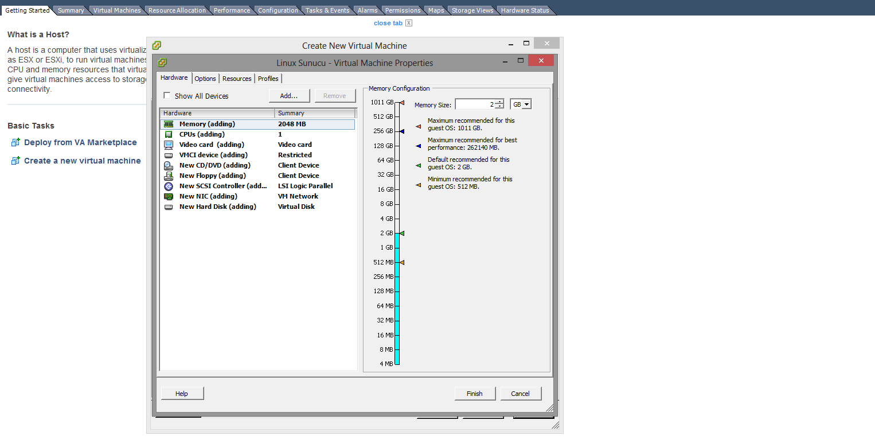The image size is (875, 447).
Task: Click the Add... hardware button
Action: (x=289, y=96)
